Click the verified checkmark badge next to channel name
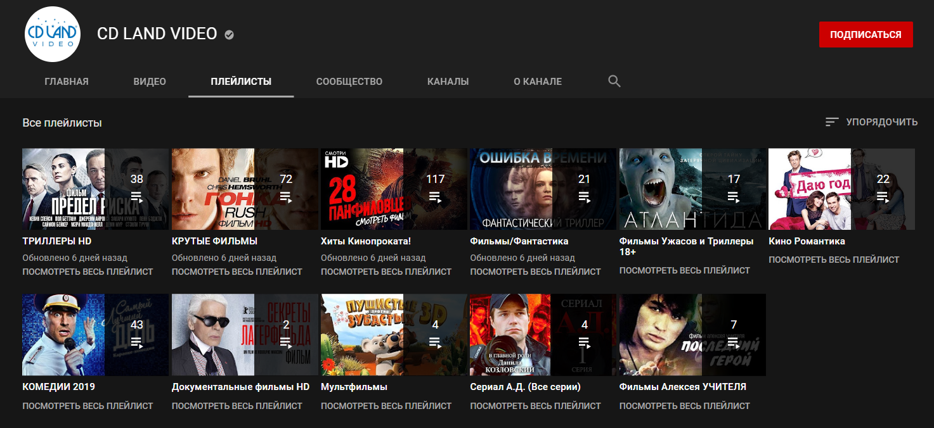Viewport: 934px width, 428px height. coord(229,35)
